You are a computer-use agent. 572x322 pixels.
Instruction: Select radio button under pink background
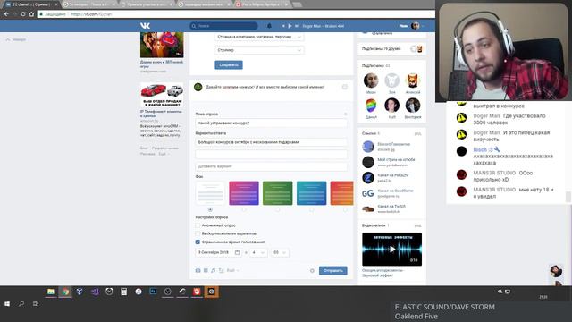pos(244,209)
